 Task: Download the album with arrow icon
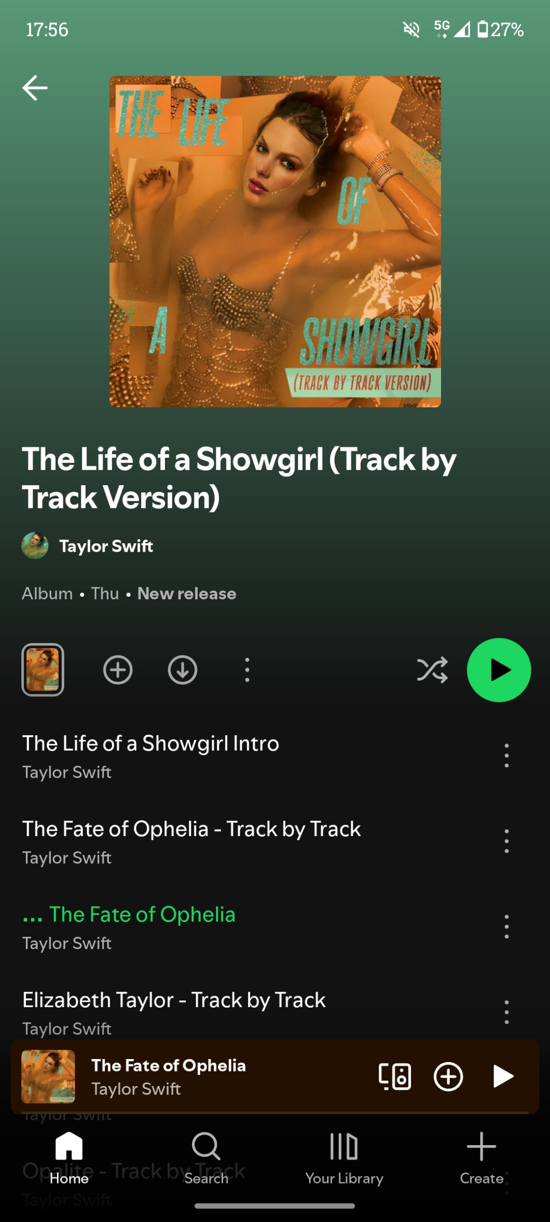click(x=183, y=670)
